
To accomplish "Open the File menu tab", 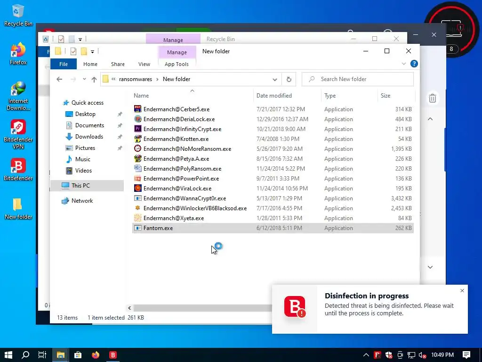I will pos(64,64).
